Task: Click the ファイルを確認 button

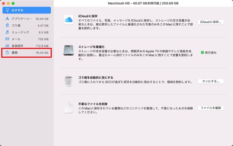Action: [211, 108]
